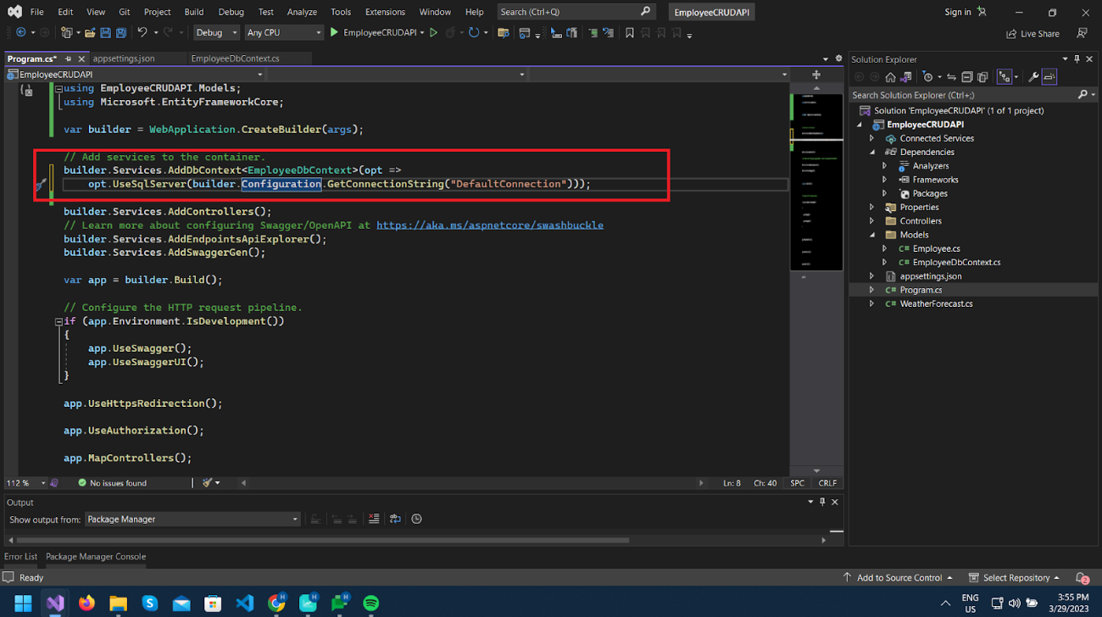Click the Select Repository button
The height and width of the screenshot is (617, 1102).
(1015, 578)
